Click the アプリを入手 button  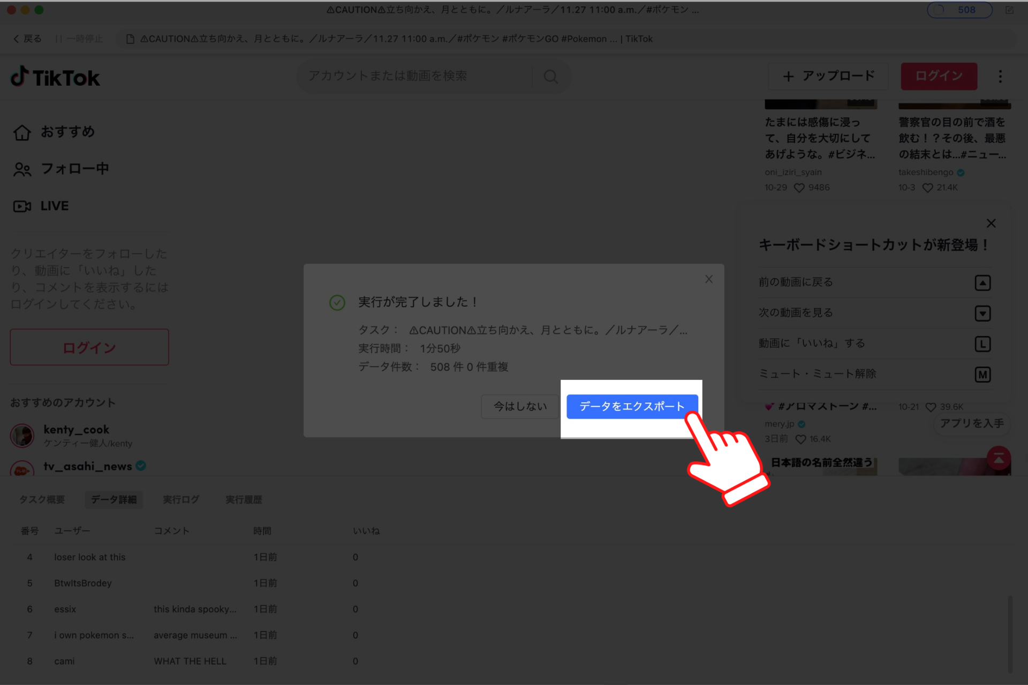point(972,423)
